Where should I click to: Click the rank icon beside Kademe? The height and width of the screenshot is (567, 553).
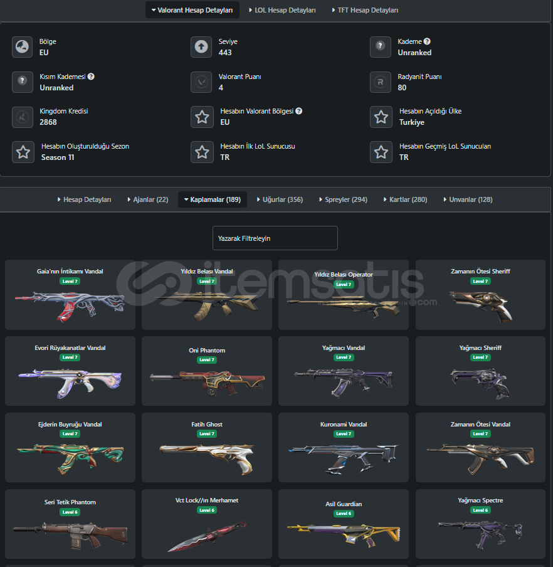(x=380, y=47)
